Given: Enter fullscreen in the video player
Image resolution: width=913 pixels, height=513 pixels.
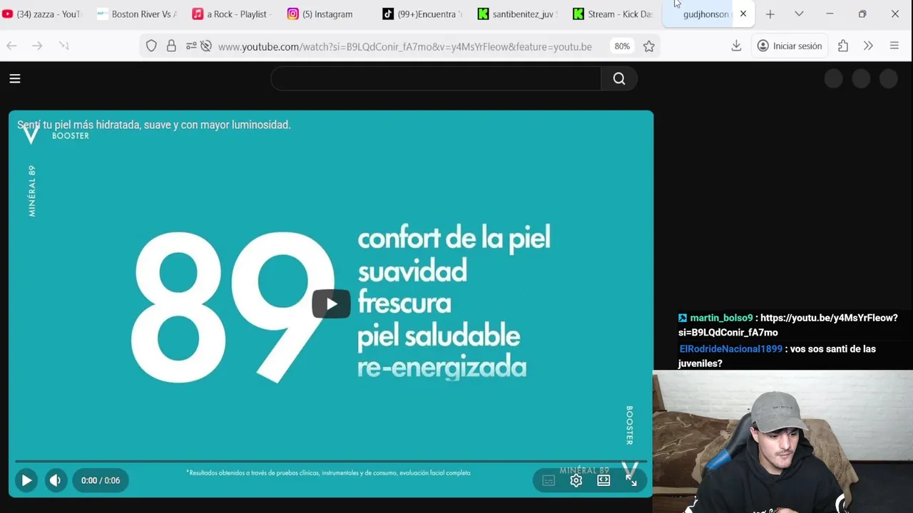Looking at the screenshot, I should [631, 480].
